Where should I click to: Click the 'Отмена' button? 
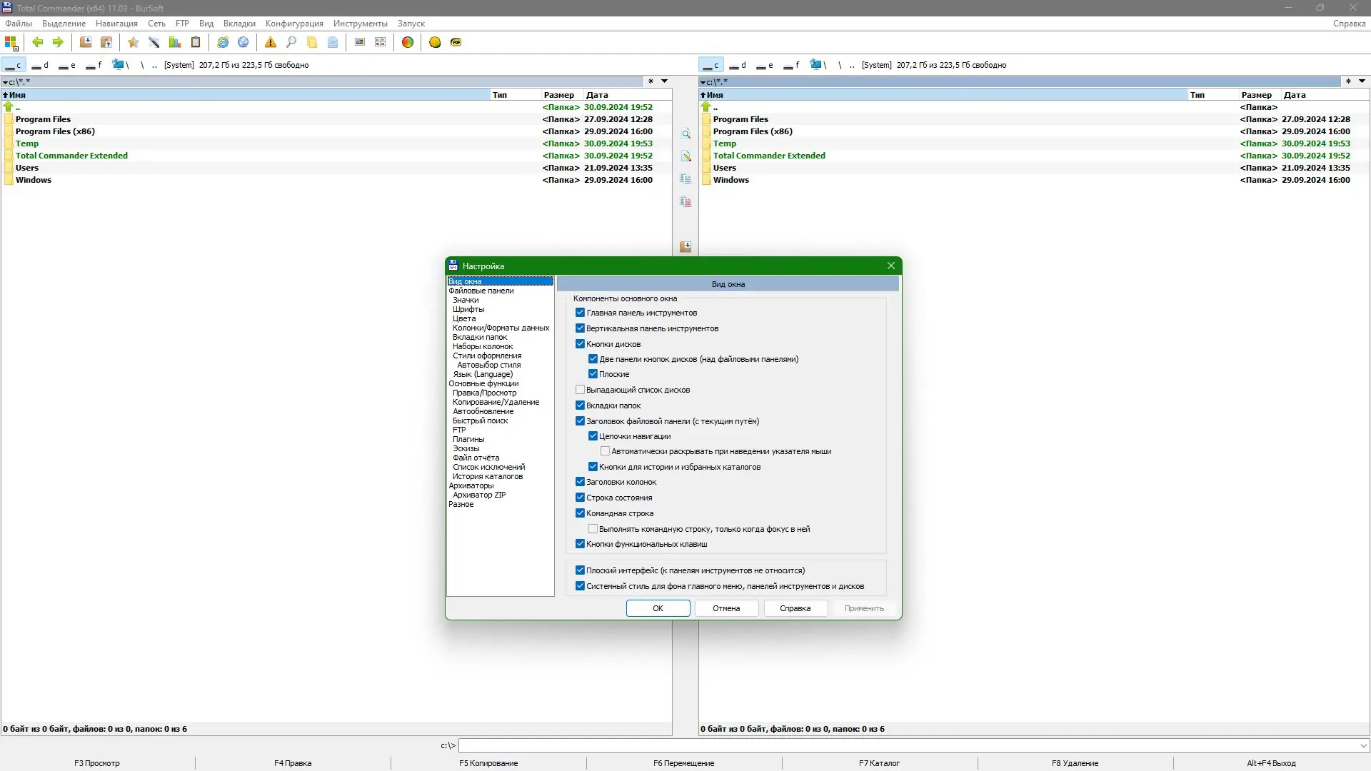(x=725, y=608)
